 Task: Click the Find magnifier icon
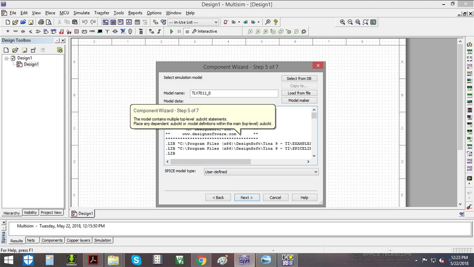click(268, 22)
